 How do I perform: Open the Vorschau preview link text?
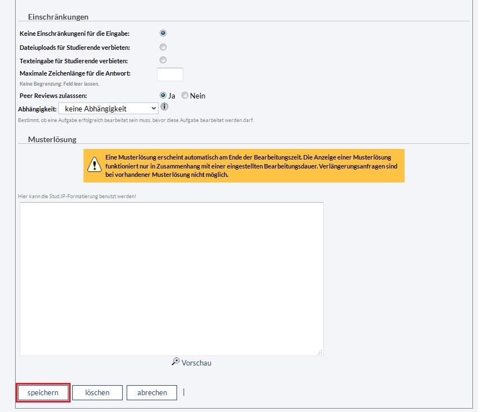pos(196,363)
